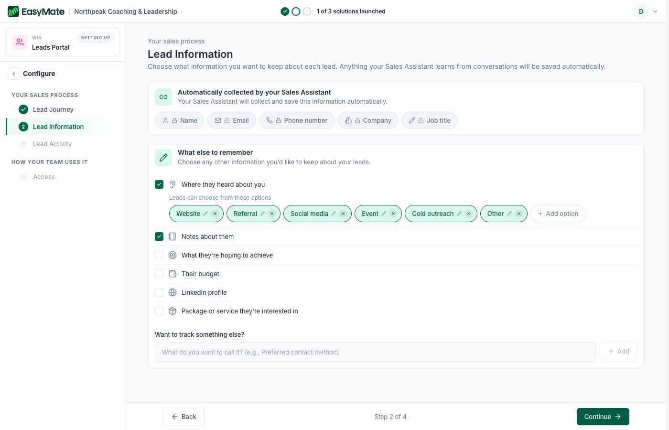Check Their budget
Viewport: 669px width, 430px height.
159,274
